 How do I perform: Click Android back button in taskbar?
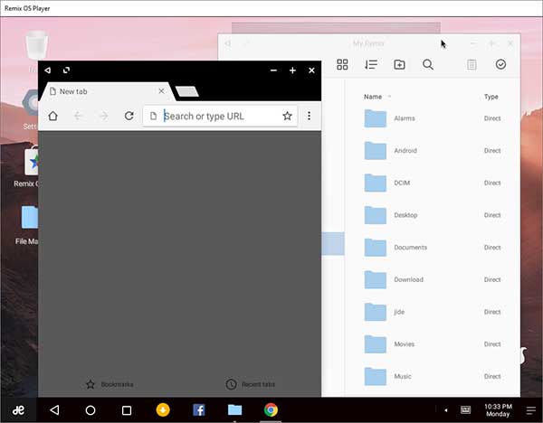point(54,410)
